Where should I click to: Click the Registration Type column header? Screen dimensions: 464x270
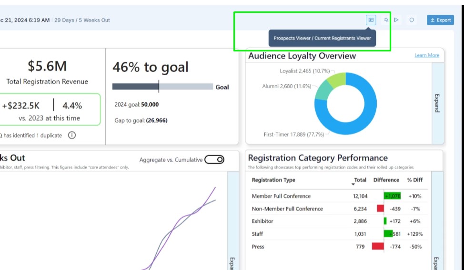coord(273,180)
